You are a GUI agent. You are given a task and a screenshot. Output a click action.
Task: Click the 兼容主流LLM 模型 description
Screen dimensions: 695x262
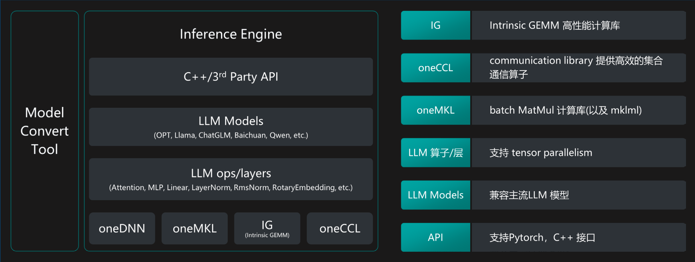point(529,195)
